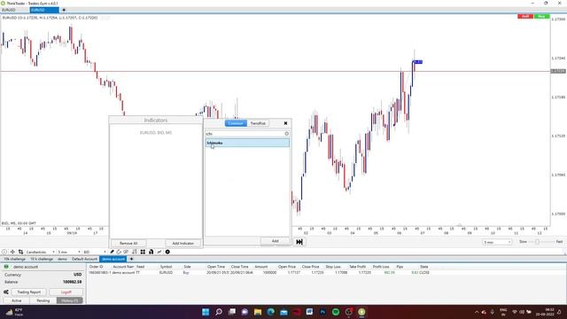Open the 10 k challenge account tab
This screenshot has height=319, width=567.
[x=42, y=259]
